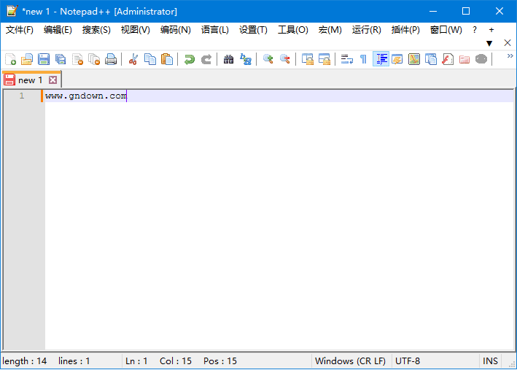
Task: Click the X below the window controls
Action: [508, 42]
